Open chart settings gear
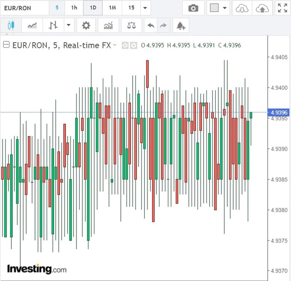 point(86,25)
